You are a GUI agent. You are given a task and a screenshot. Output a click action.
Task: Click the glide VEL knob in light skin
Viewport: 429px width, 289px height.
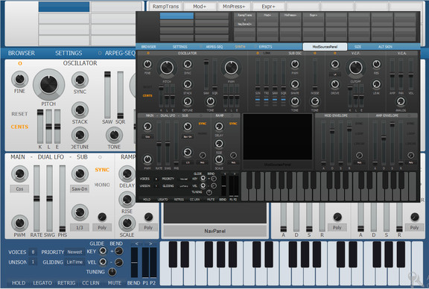(x=103, y=262)
